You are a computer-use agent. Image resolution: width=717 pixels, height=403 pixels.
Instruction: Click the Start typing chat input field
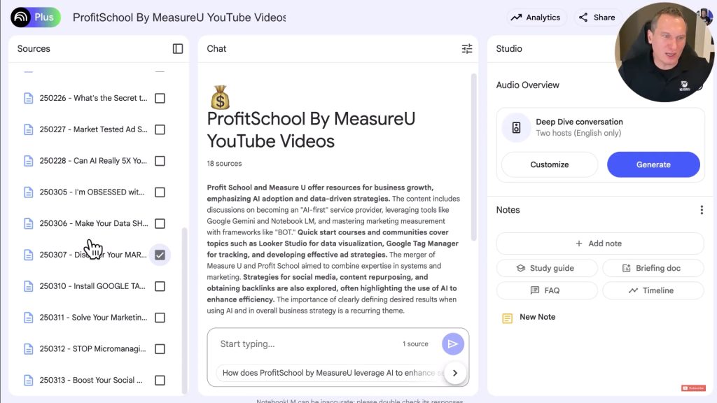307,344
